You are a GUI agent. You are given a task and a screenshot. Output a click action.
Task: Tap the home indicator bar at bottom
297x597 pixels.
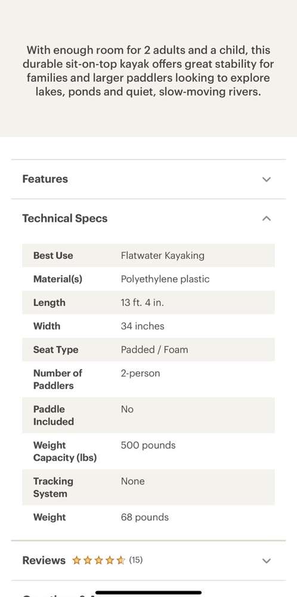click(148, 592)
